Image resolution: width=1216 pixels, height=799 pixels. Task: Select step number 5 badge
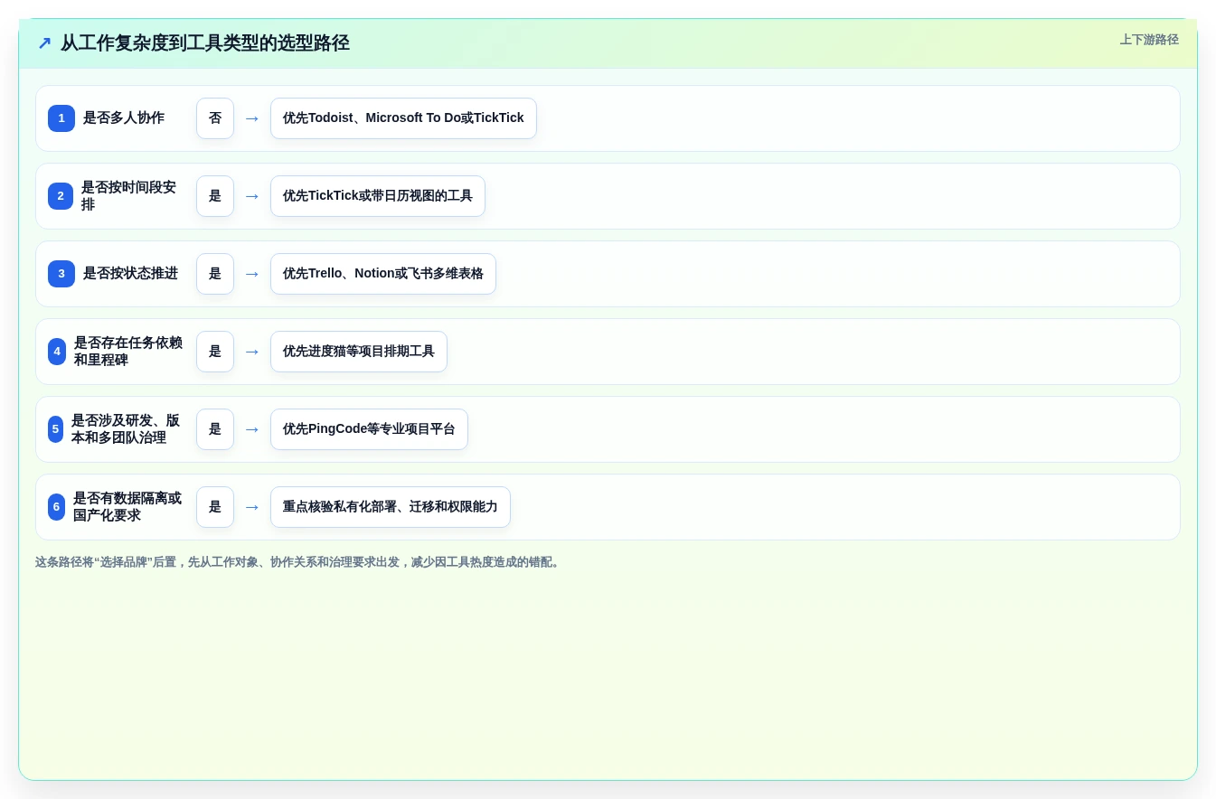(55, 429)
